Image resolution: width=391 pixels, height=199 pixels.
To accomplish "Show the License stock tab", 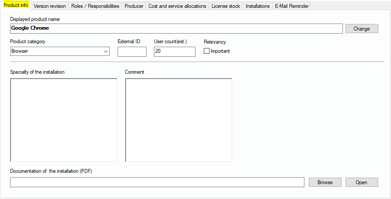I will click(226, 6).
